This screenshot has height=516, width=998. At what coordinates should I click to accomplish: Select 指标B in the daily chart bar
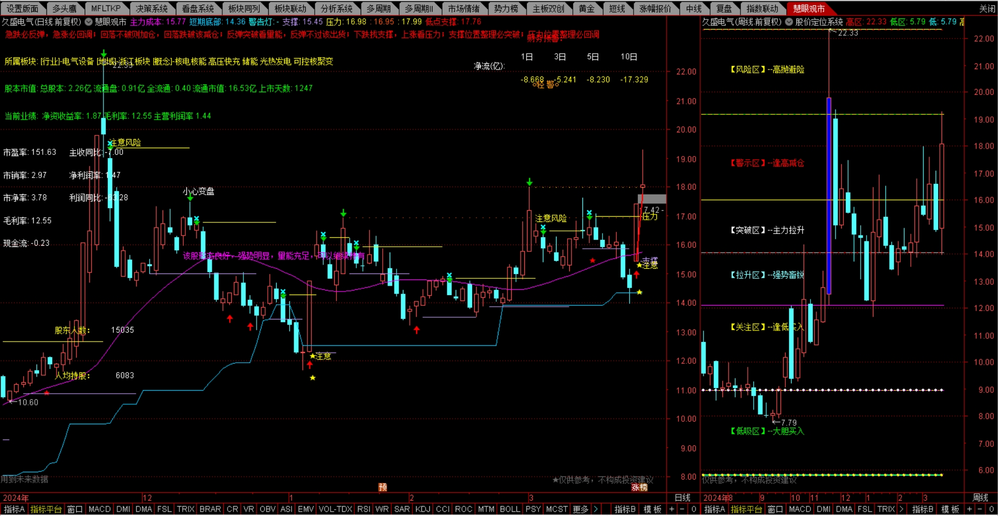coord(625,509)
